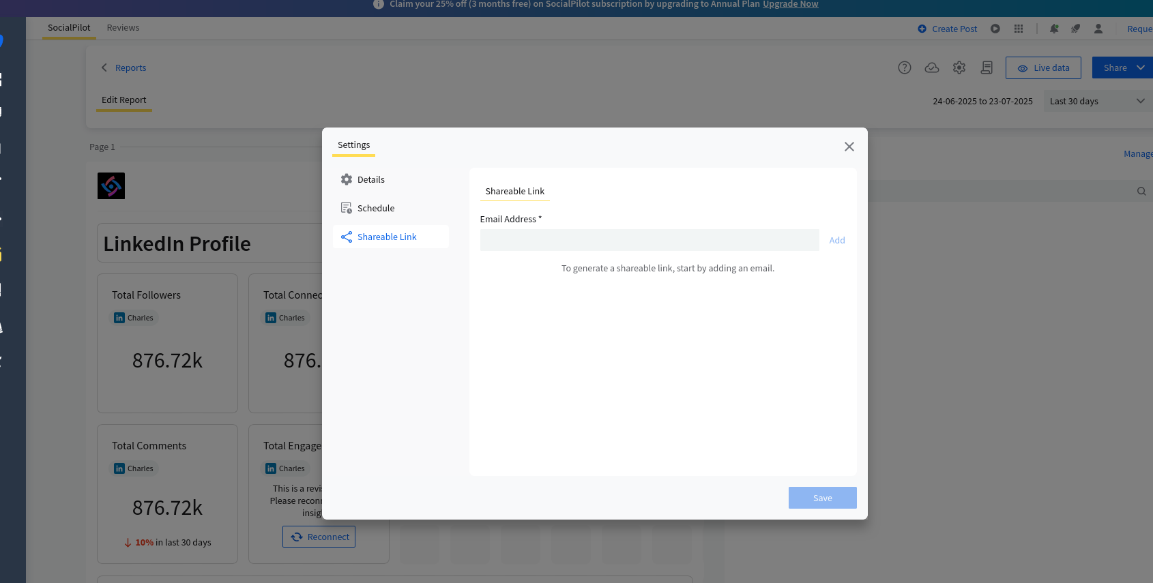Click Charles tag under Total Followers
Screen dimensions: 1153x583
click(x=134, y=318)
